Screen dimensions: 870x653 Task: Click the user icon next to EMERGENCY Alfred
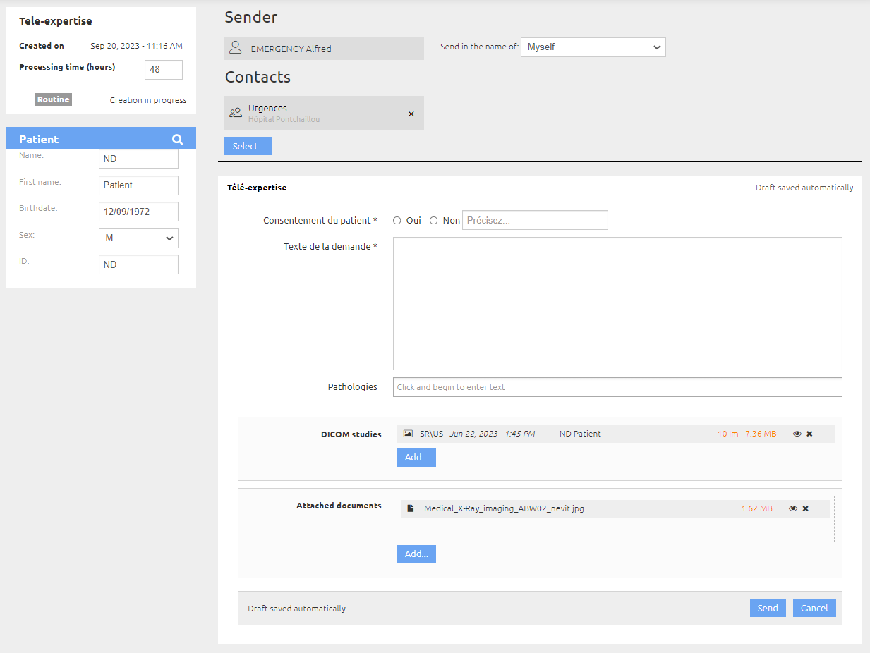click(x=236, y=48)
